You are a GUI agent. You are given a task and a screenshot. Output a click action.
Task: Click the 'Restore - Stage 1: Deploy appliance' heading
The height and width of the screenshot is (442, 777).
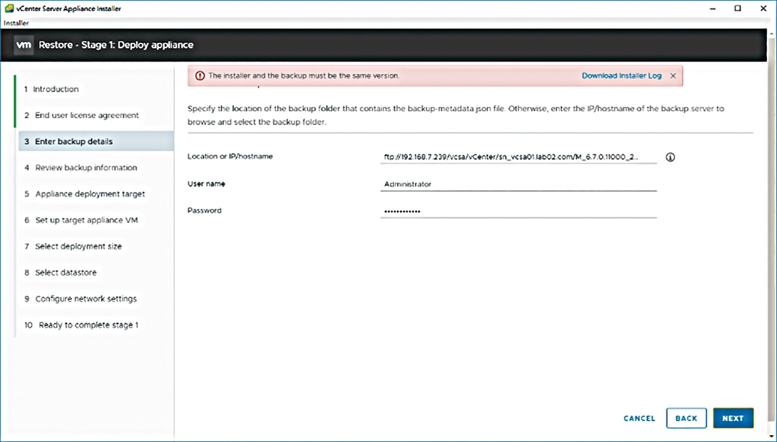click(x=116, y=44)
